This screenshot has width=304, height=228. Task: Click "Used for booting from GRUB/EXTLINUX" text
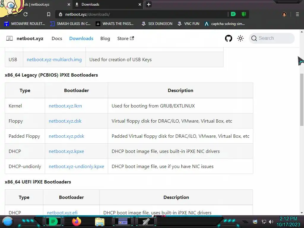tap(153, 106)
